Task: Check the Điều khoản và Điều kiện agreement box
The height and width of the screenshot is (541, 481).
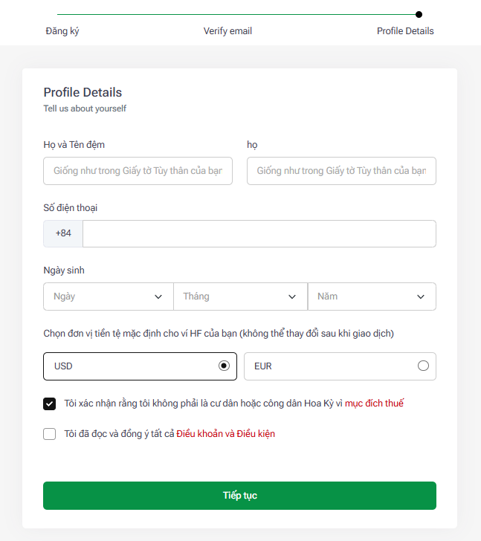Action: 50,434
